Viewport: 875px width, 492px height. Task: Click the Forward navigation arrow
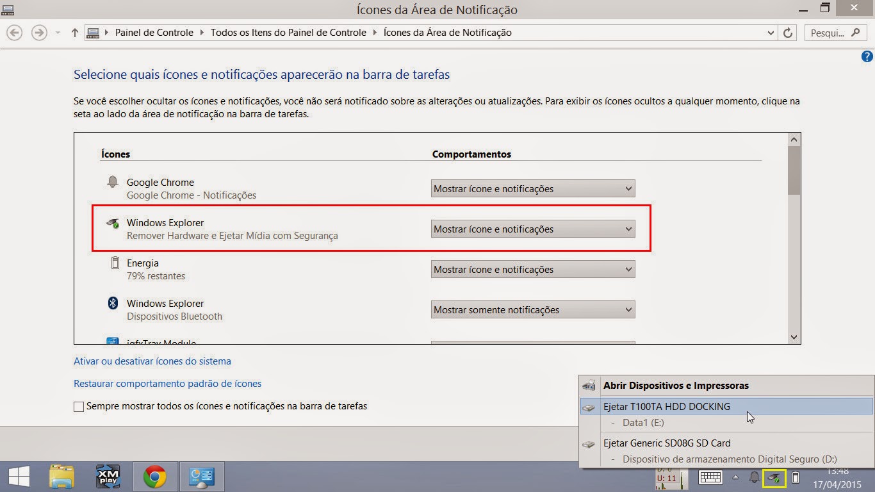click(39, 33)
